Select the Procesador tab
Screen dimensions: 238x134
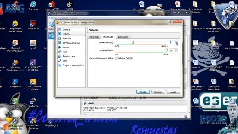[108, 37]
